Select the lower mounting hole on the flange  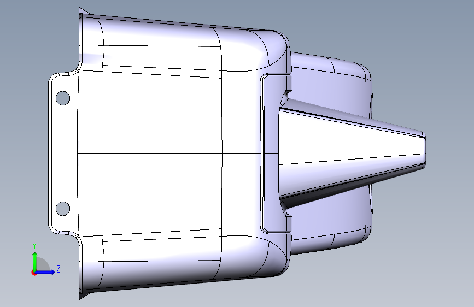[x=63, y=209]
